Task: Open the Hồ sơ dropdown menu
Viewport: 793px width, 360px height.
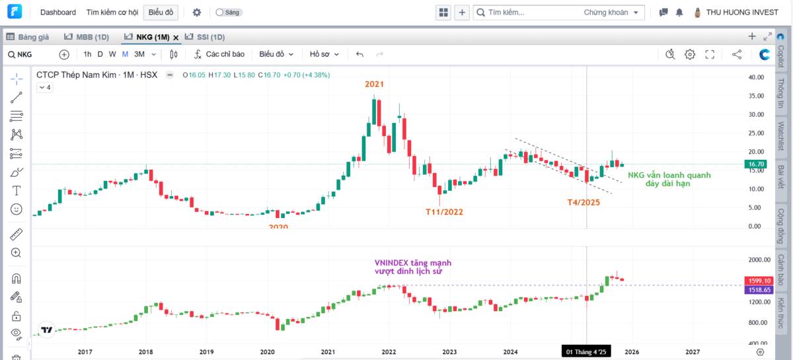Action: point(324,55)
